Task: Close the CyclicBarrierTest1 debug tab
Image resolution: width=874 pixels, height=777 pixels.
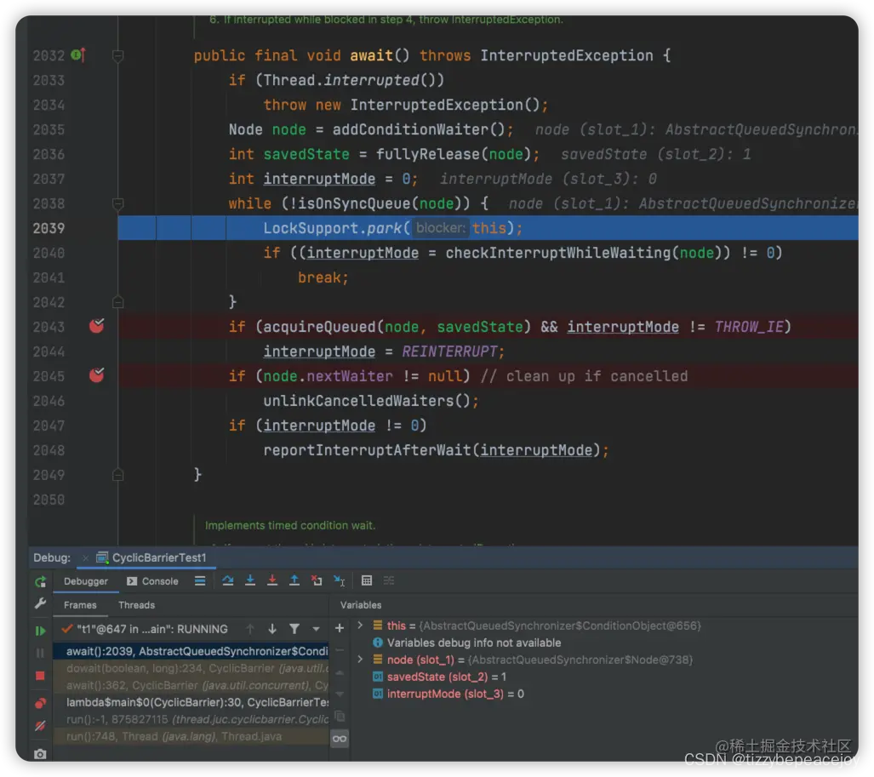Action: (x=85, y=557)
